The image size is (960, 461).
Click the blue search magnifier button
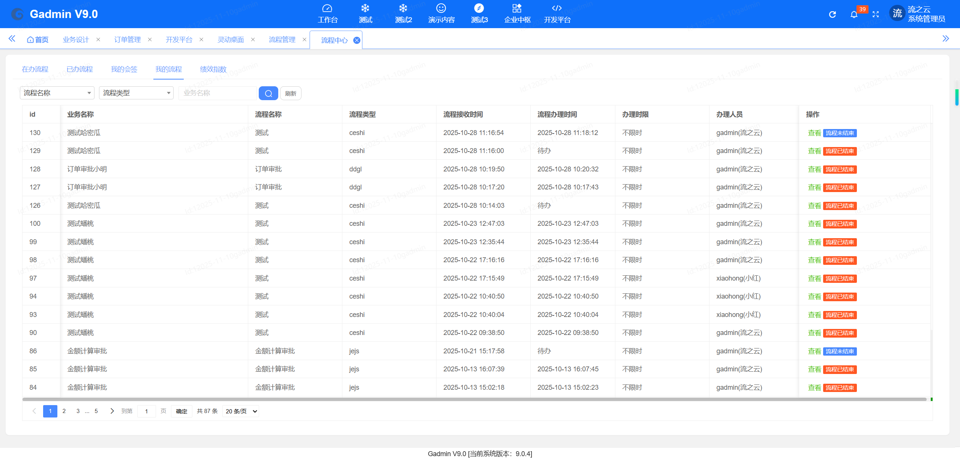268,93
